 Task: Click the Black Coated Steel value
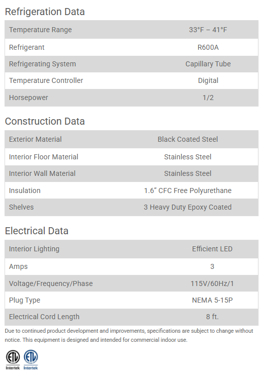pyautogui.click(x=188, y=139)
